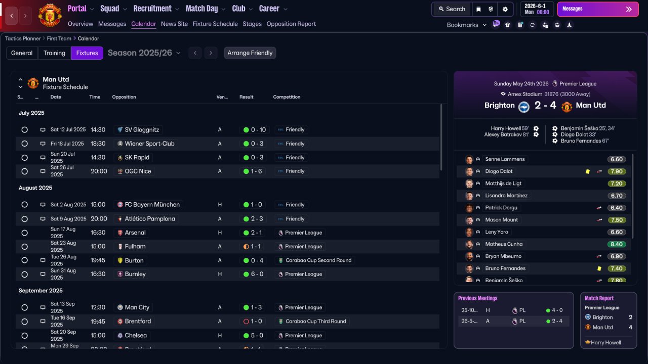Select the radio circle for Wiener Sport-Club fixture
This screenshot has height=364, width=648.
coord(24,144)
